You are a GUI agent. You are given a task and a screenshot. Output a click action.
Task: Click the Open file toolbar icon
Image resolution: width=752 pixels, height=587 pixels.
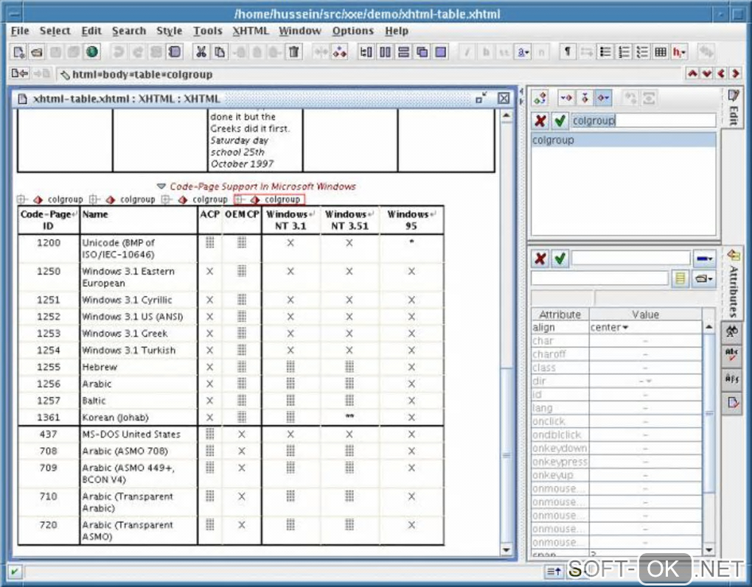click(x=37, y=52)
